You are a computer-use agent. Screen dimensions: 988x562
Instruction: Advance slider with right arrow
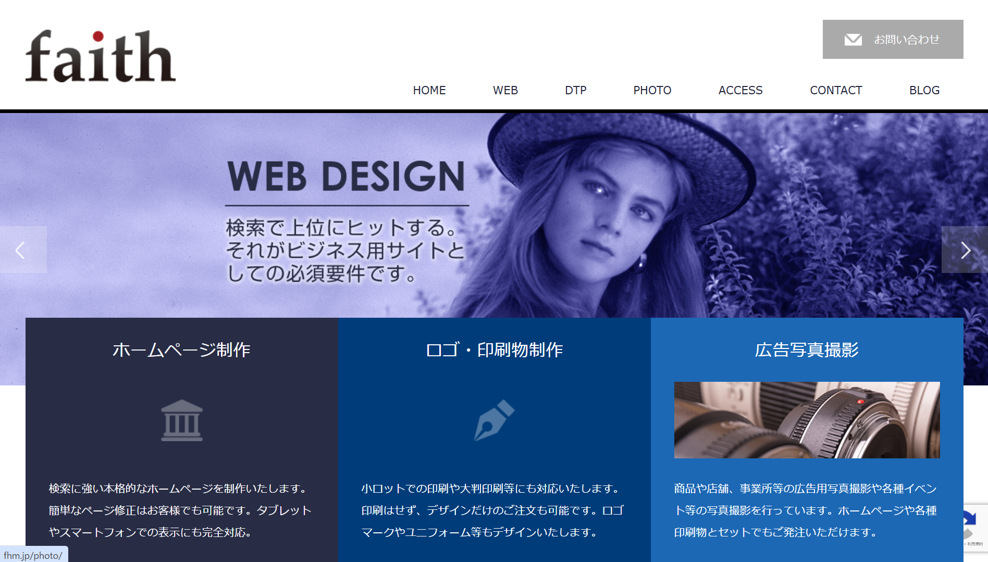click(965, 249)
